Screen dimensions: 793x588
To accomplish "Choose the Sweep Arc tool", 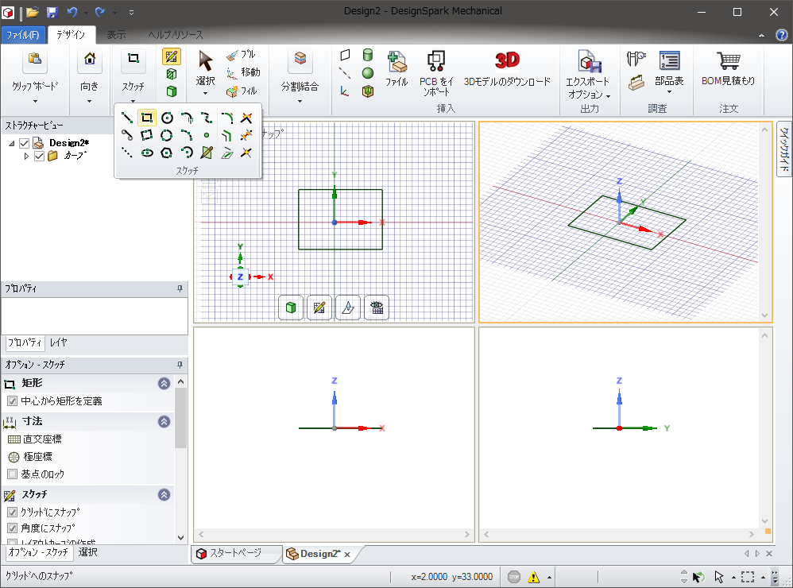I will (187, 153).
